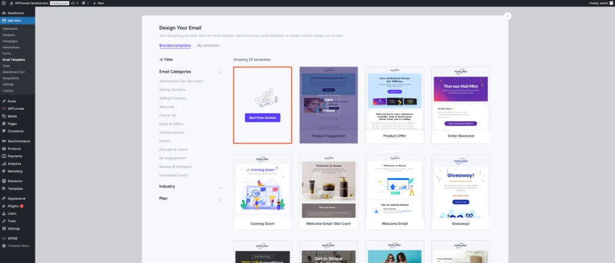Image resolution: width=615 pixels, height=263 pixels.
Task: Filter by Abandoned Cart Recovery category
Action: point(181,81)
